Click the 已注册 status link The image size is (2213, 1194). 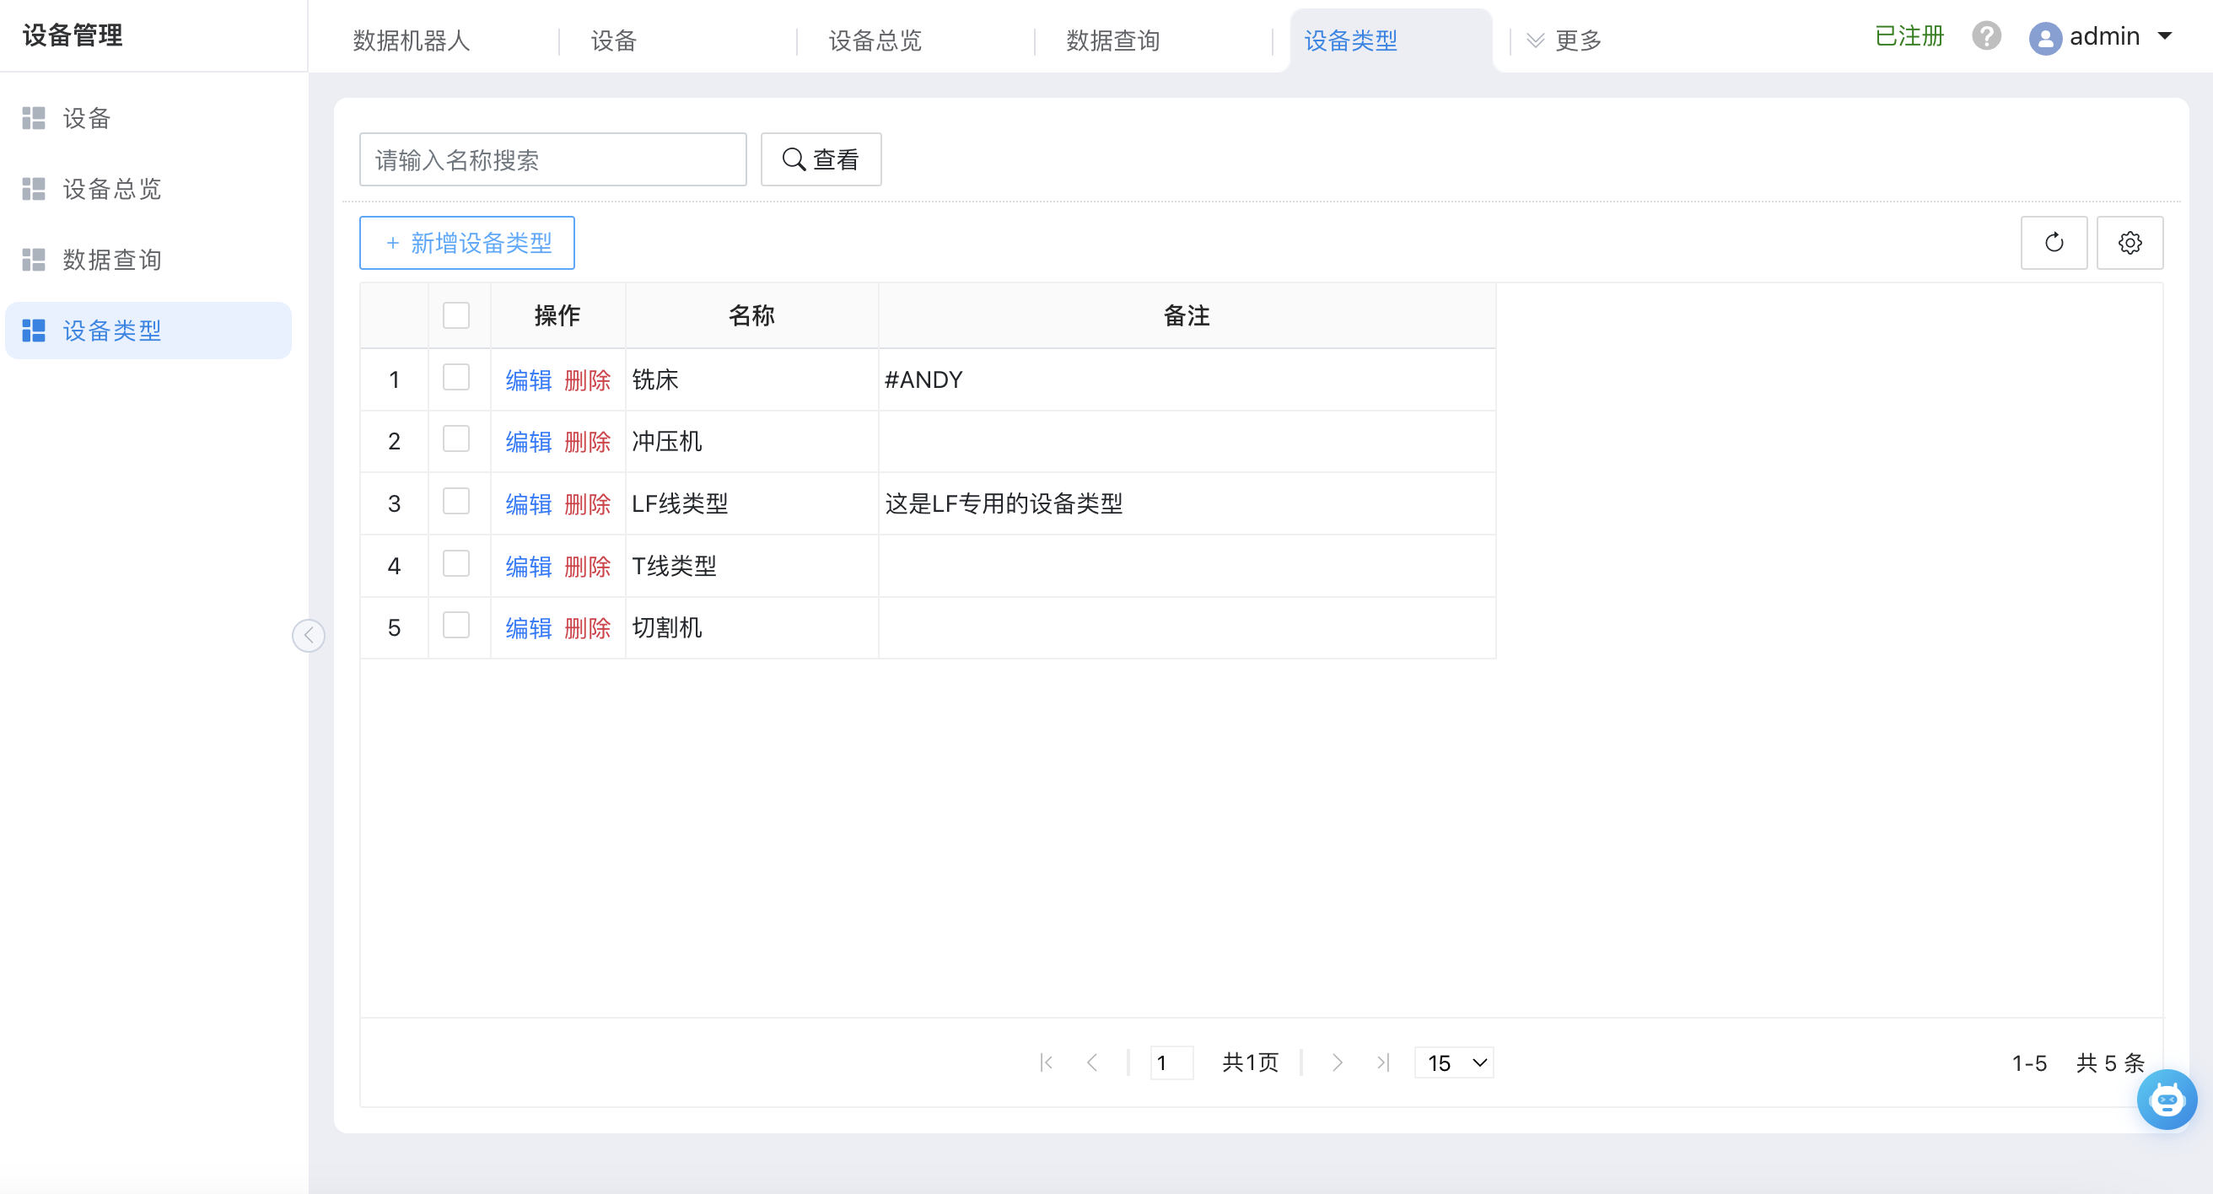click(x=1909, y=36)
